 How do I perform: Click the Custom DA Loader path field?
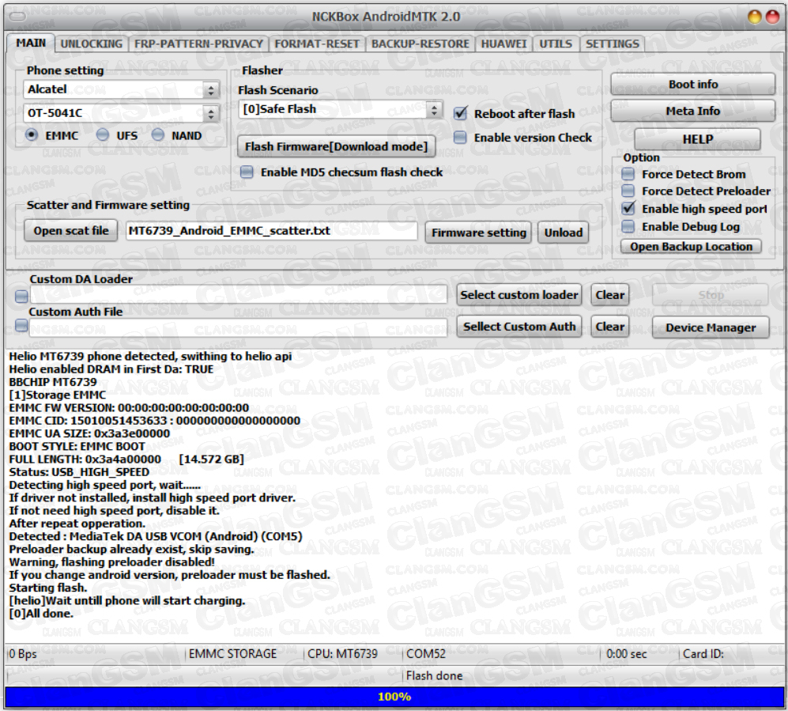[238, 295]
